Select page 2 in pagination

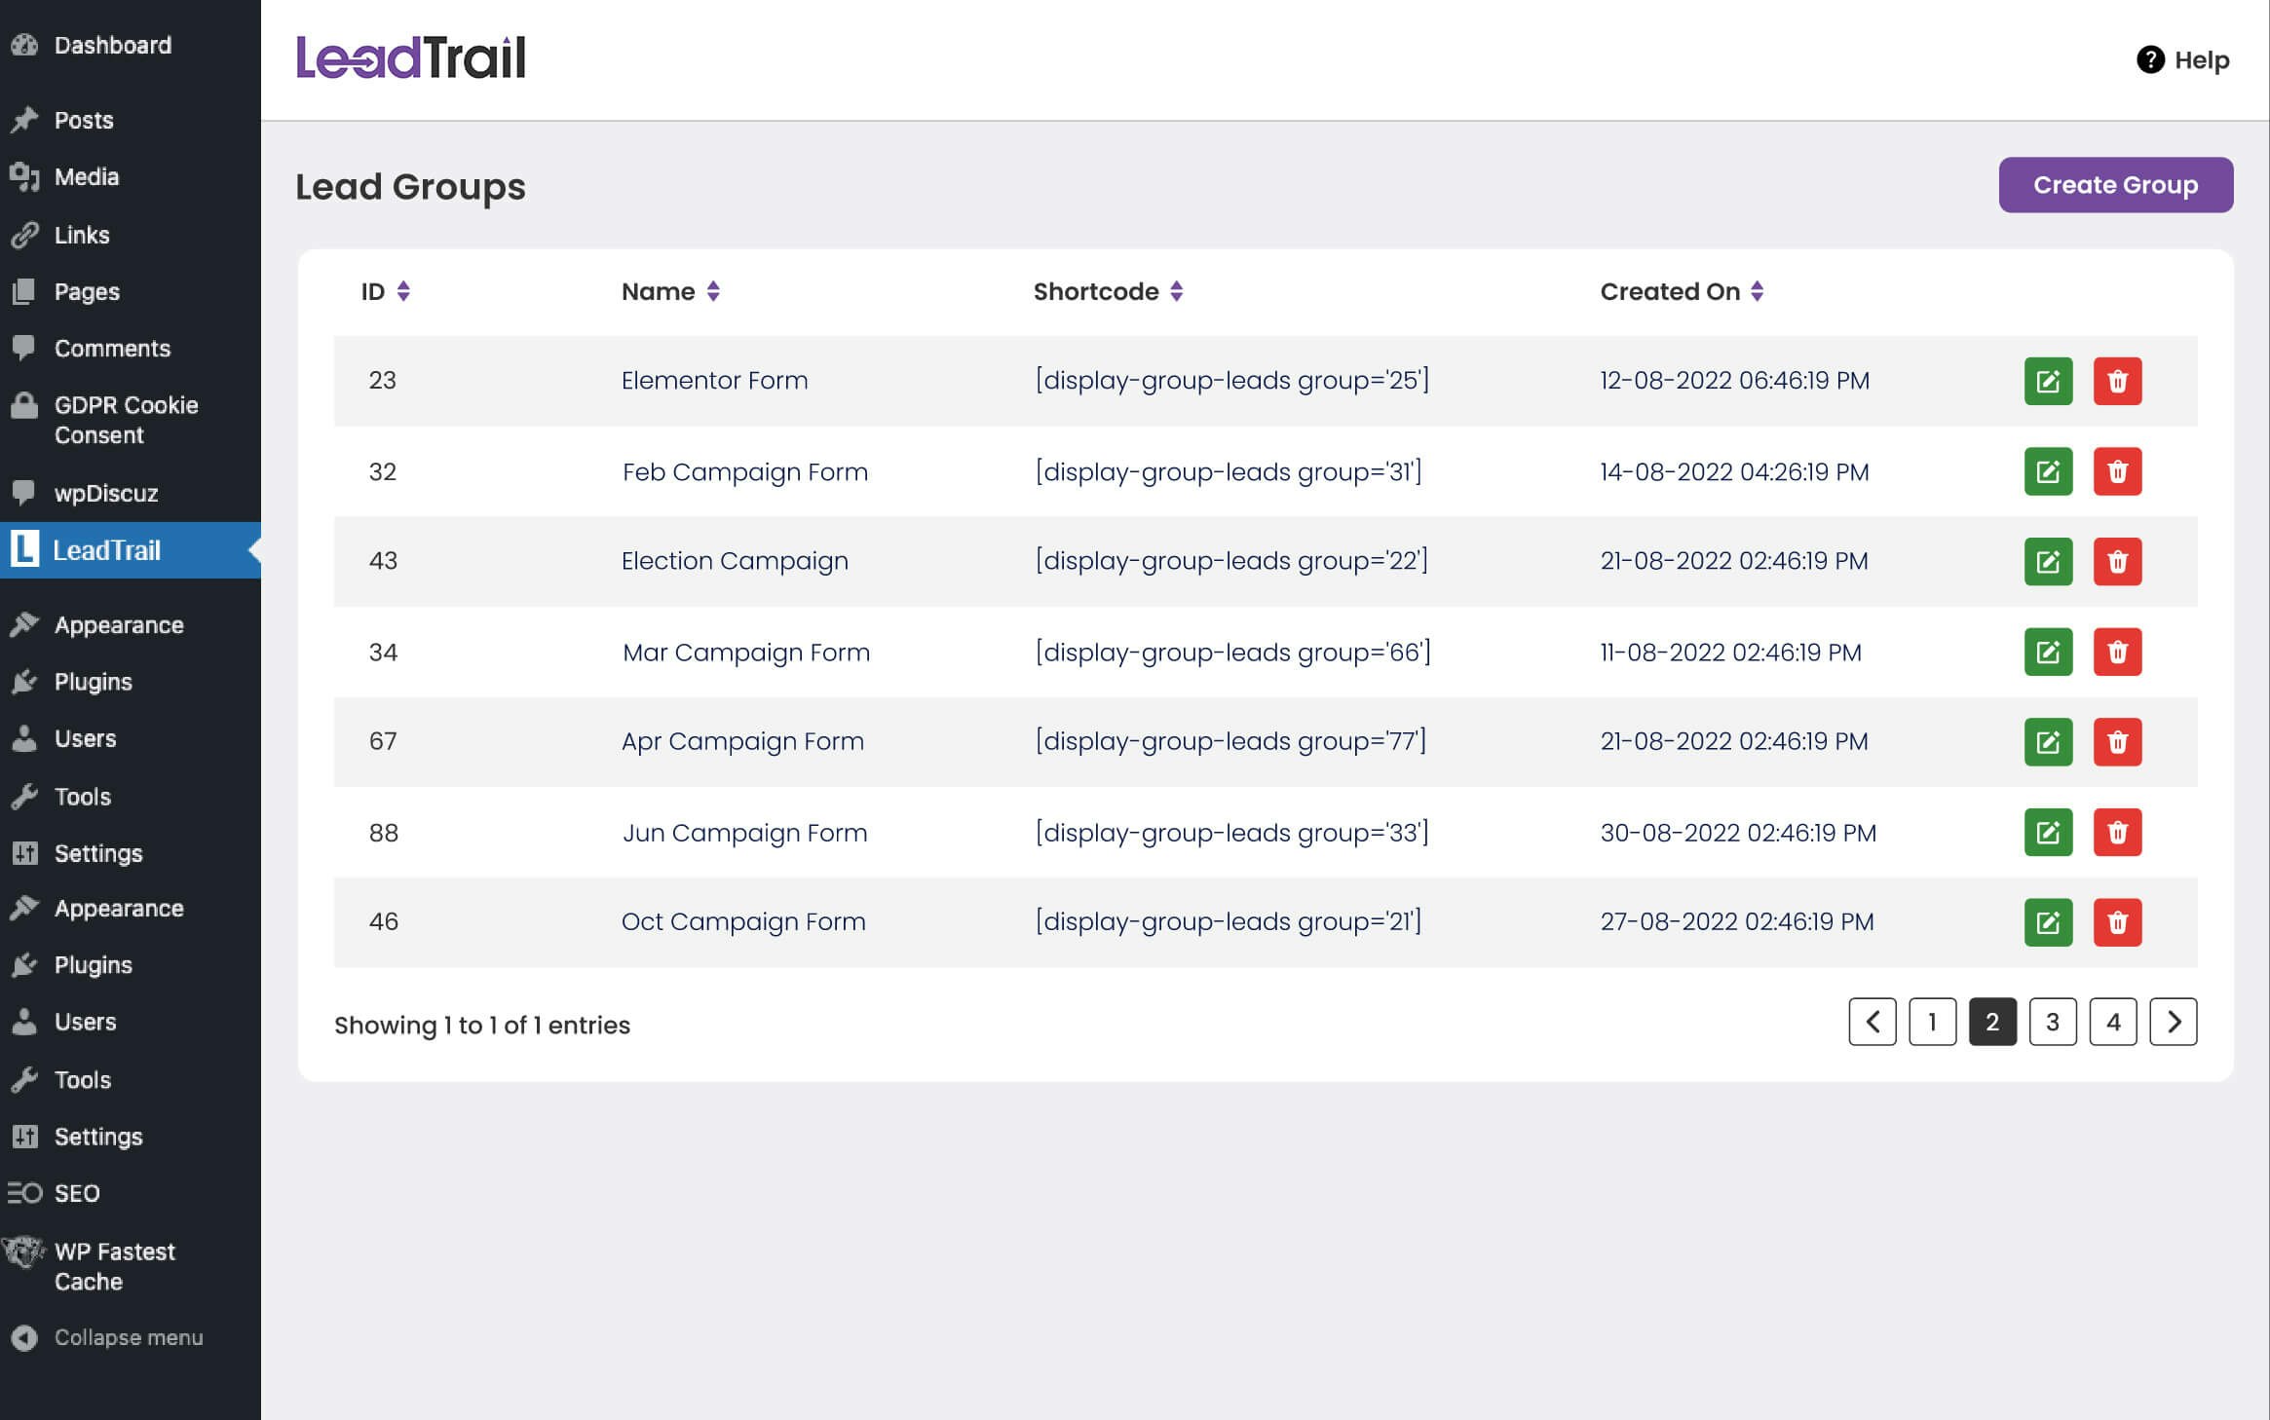pos(1992,1022)
